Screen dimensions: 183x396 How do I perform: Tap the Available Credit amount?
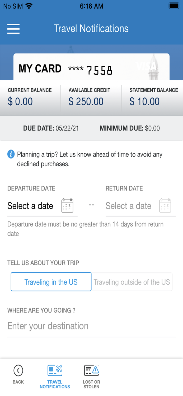click(x=86, y=102)
